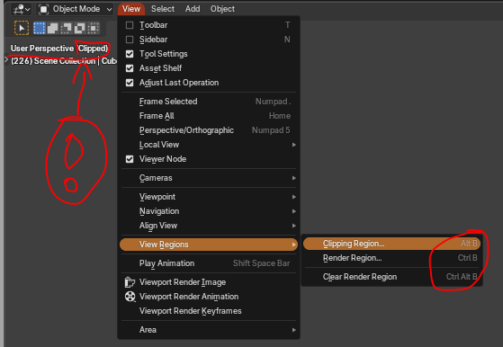Viewport: 503px width, 347px height.
Task: Expand the chevron beside Scene Collection text
Action: pyautogui.click(x=6, y=60)
